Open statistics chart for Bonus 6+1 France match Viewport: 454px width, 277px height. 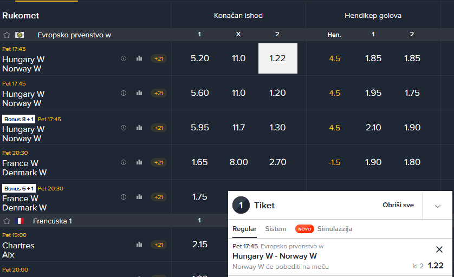pyautogui.click(x=139, y=197)
